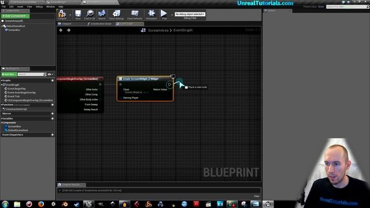Select ScreamBox in the Components panel
Image resolution: width=370 pixels, height=208 pixels.
(14, 30)
